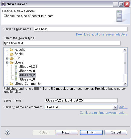
Task: Click the Server's host name field
Action: [x=81, y=29]
